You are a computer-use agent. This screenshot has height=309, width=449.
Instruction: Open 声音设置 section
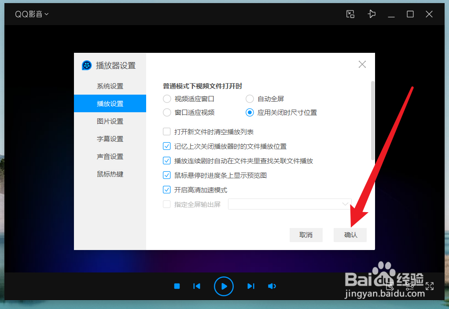tap(110, 156)
